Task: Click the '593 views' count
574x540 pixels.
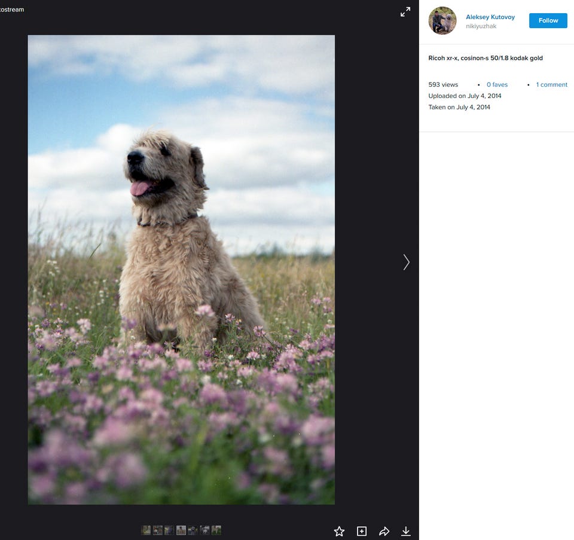Action: pos(443,84)
